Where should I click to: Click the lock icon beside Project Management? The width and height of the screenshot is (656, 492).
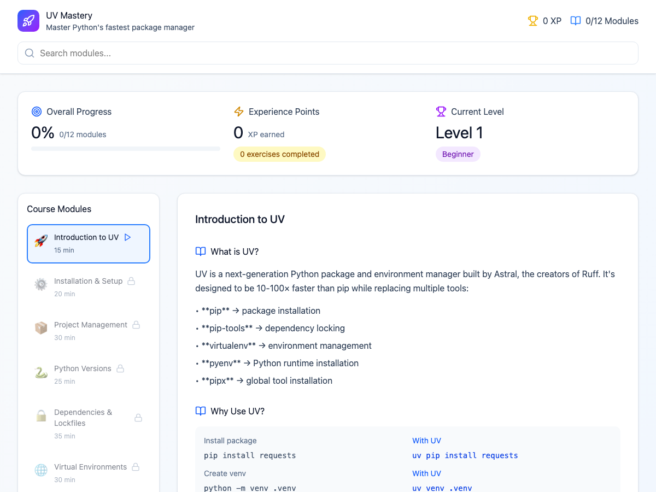[x=136, y=325]
